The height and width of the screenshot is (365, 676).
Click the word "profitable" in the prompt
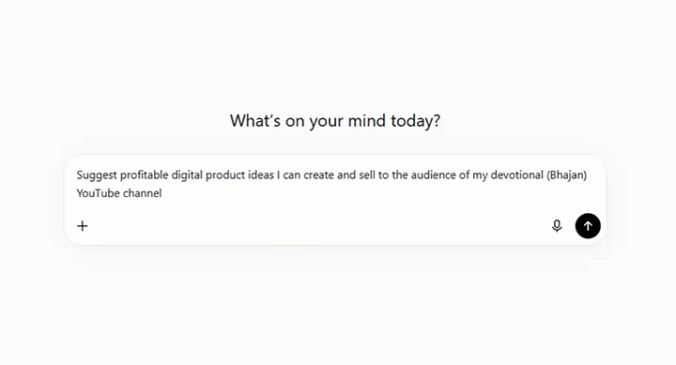pyautogui.click(x=144, y=175)
